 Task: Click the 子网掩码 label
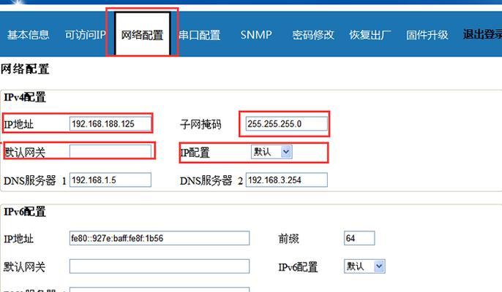coord(201,124)
